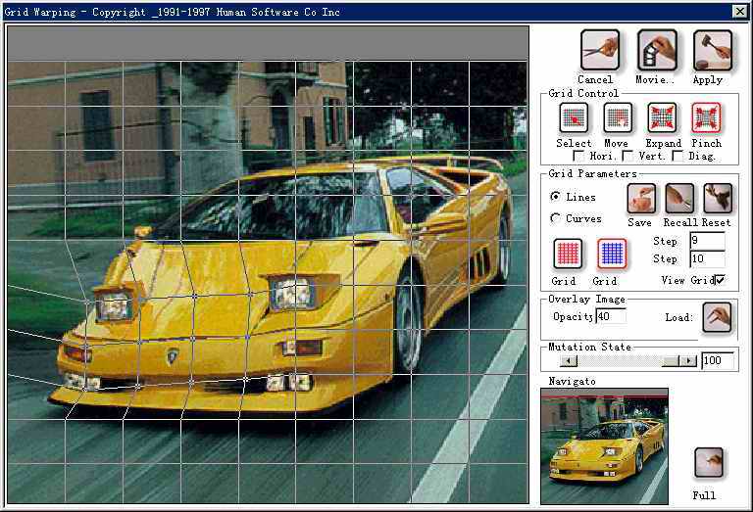Click the Cancel hand icon
The width and height of the screenshot is (753, 512).
pyautogui.click(x=599, y=49)
